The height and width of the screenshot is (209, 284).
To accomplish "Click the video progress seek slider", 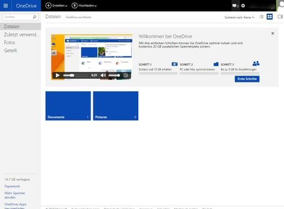I will (76, 75).
